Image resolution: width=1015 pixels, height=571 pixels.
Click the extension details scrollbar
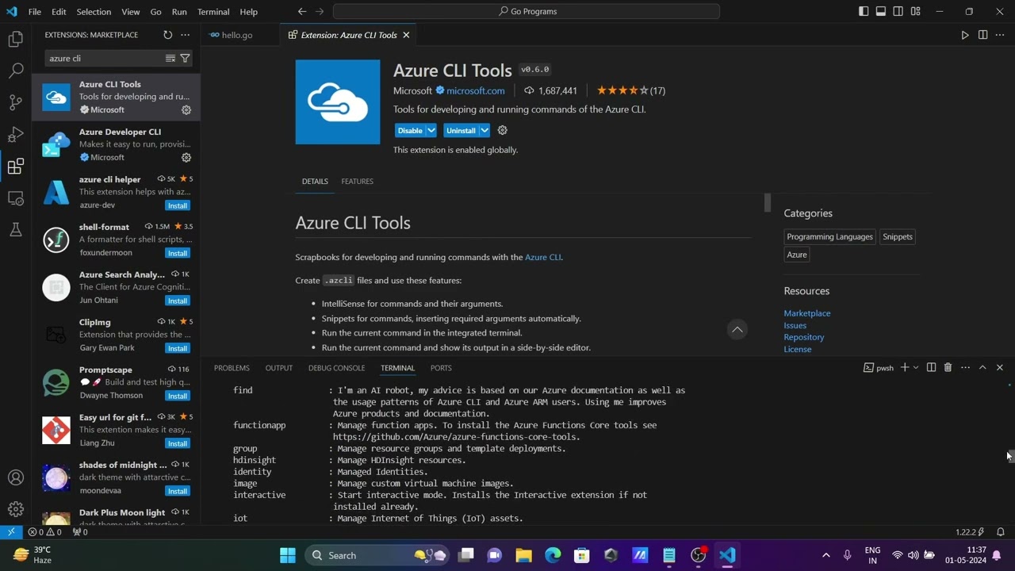(768, 202)
